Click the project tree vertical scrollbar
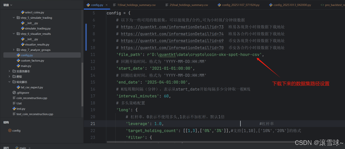Image resolution: width=345 pixels, height=149 pixels. point(83,84)
